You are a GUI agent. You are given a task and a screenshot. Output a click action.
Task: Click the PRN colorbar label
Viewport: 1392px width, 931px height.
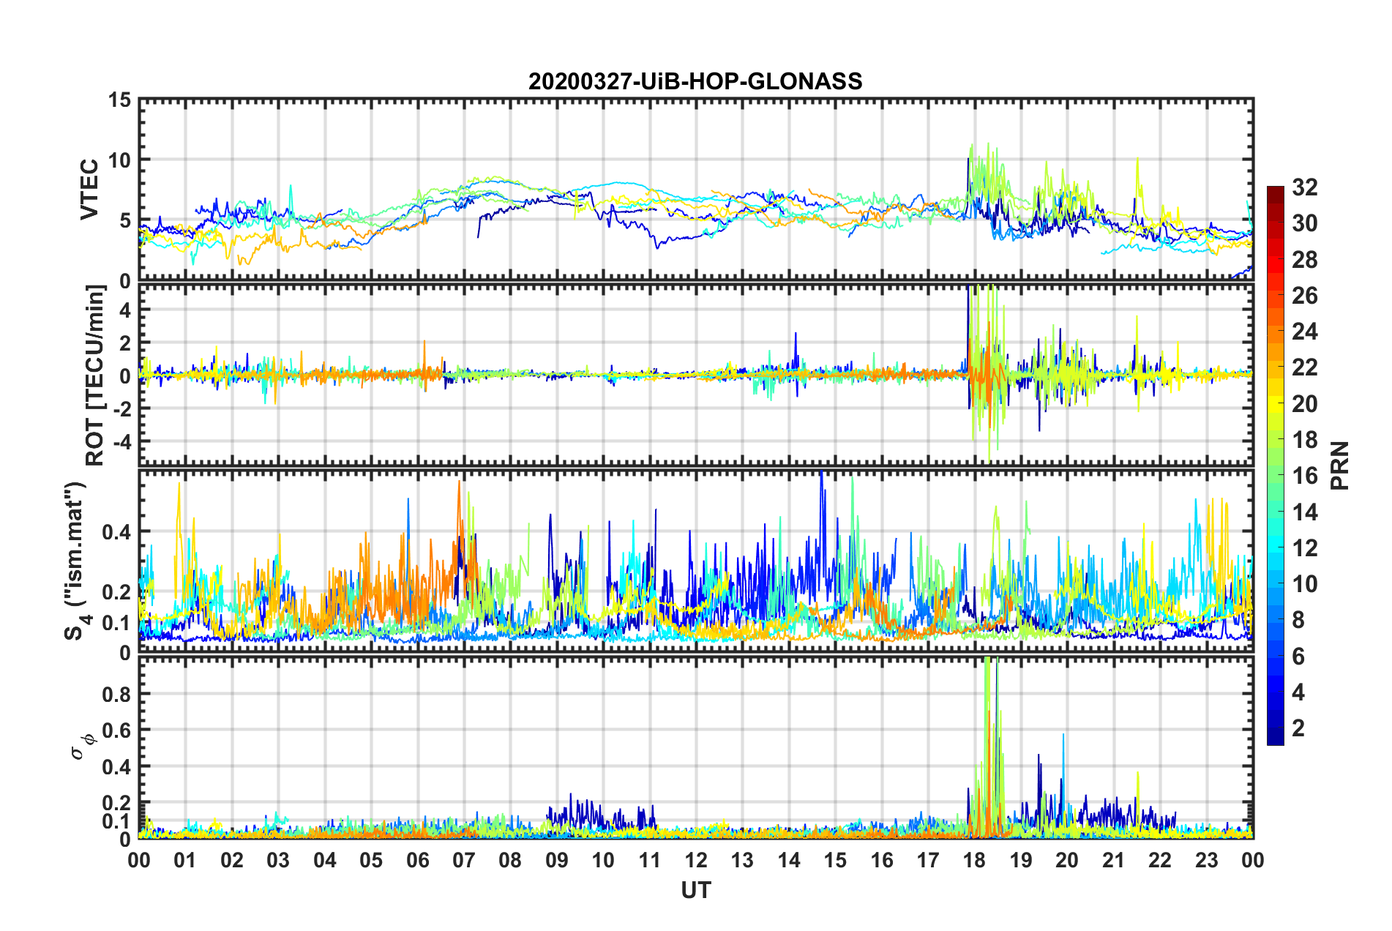[1340, 465]
